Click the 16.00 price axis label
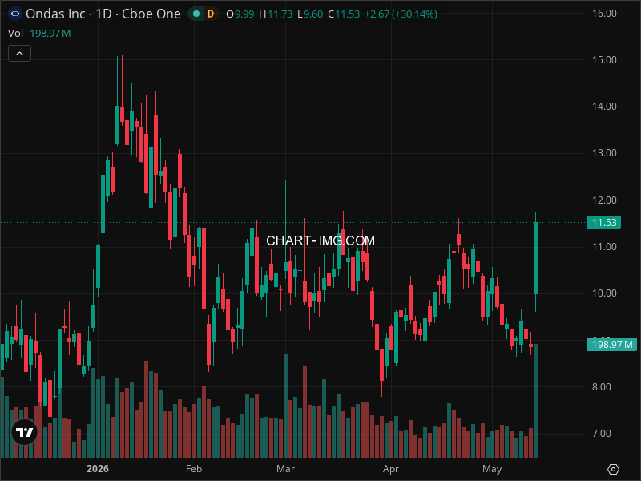Image resolution: width=641 pixels, height=481 pixels. coord(604,14)
